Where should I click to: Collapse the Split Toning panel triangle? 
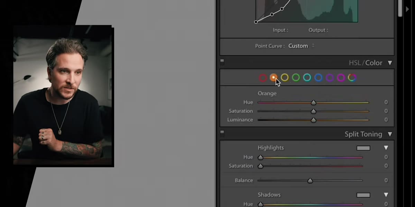(x=390, y=134)
